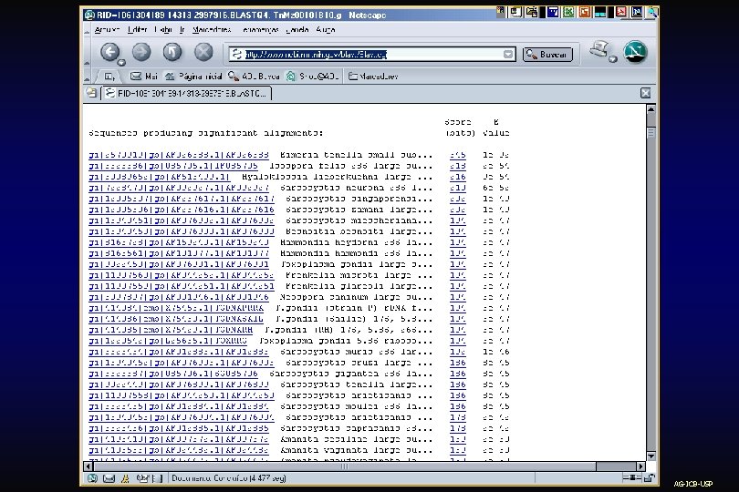Open the Arquivo menu
Image resolution: width=739 pixels, height=492 pixels.
pos(107,30)
